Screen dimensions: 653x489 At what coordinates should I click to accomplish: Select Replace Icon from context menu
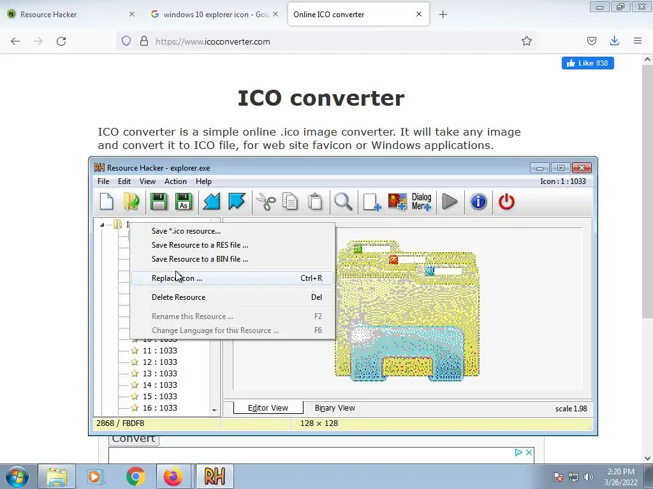(x=232, y=278)
